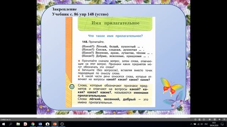The image size is (227, 127).
Task: Select the '(Какие?) Добрые, вежливые' line
Action: point(115,56)
